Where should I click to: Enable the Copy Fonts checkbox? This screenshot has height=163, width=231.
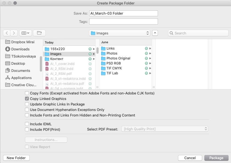pyautogui.click(x=27, y=93)
